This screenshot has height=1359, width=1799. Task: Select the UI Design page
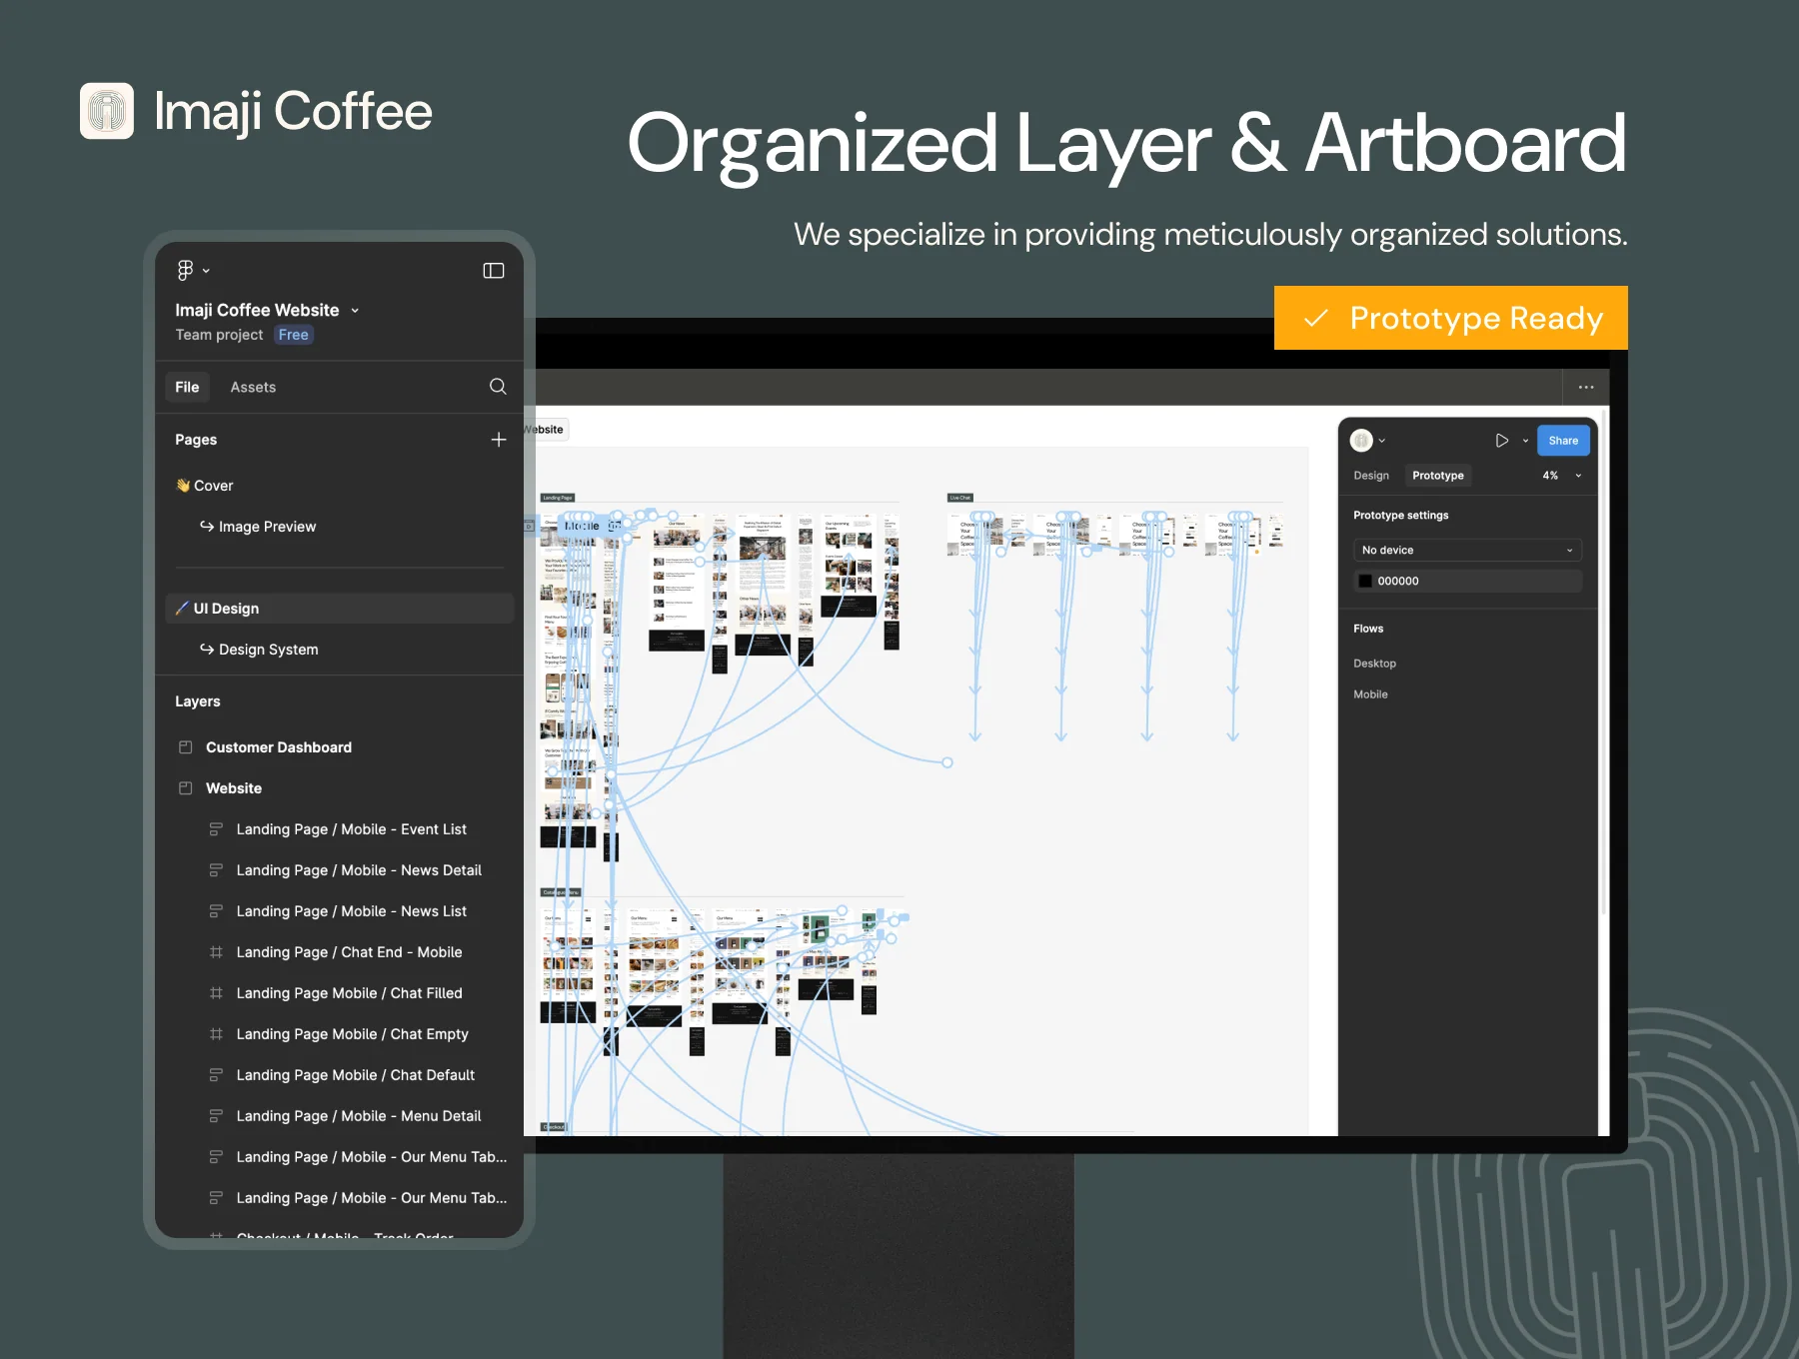[339, 609]
